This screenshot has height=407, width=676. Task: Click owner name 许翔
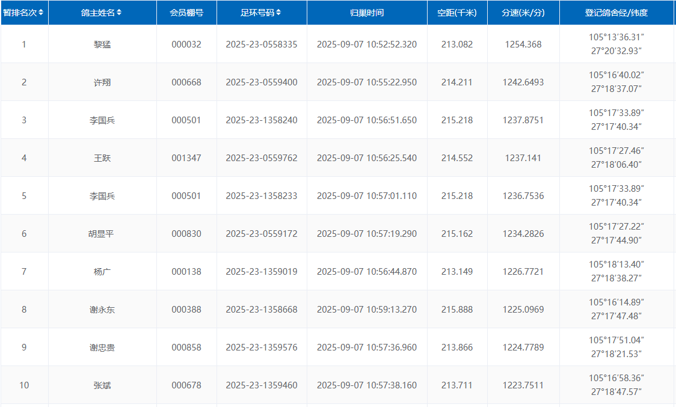(x=102, y=82)
